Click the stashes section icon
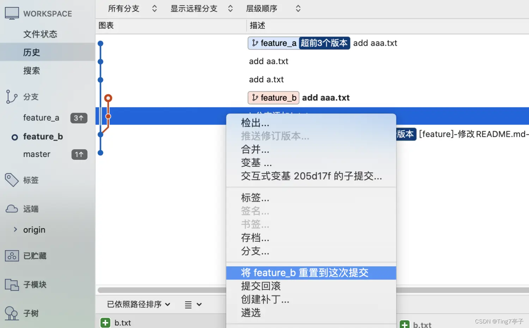 (12, 256)
